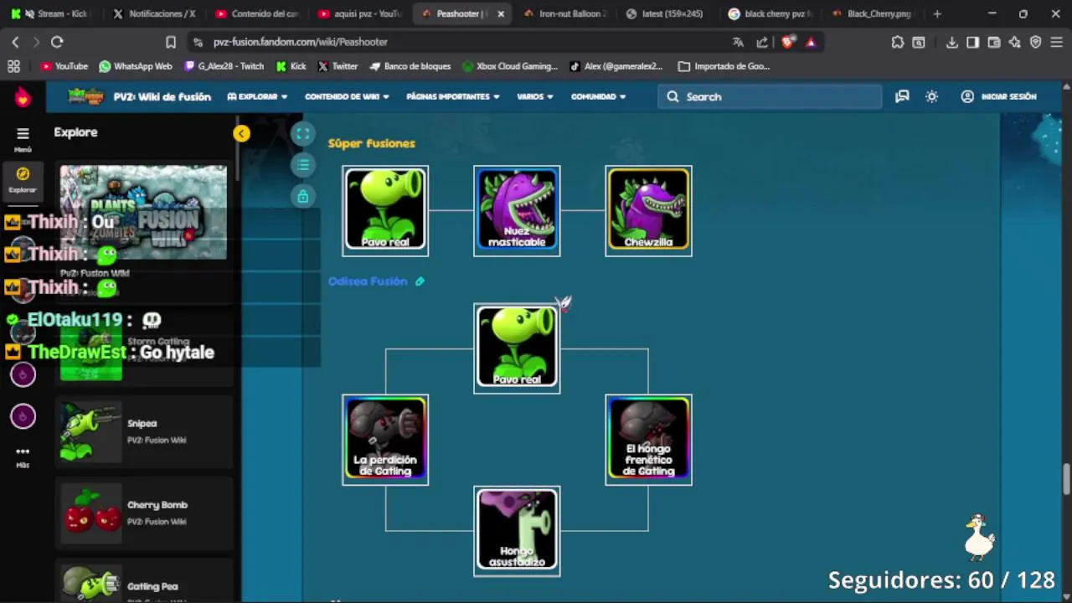This screenshot has height=603, width=1072.
Task: Reload the page
Action: 57,42
